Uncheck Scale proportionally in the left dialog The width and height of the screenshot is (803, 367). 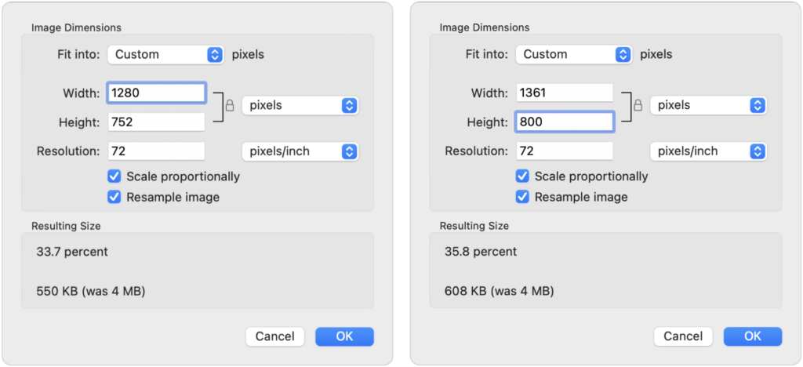click(x=114, y=176)
